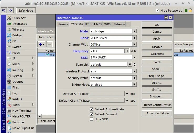
Task: Open the Scan List dropdown arrow
Action: (130, 64)
